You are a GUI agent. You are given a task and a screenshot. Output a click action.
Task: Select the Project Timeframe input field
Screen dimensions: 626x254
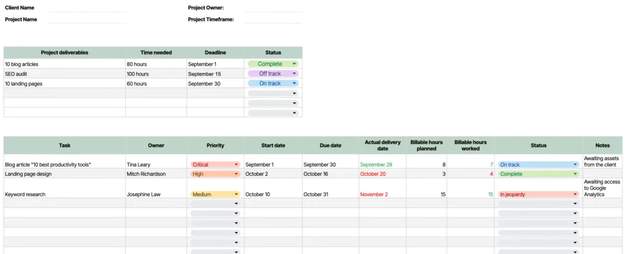point(273,20)
